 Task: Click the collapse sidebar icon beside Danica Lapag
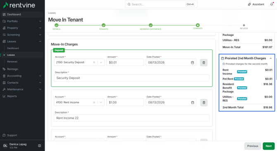(40, 146)
